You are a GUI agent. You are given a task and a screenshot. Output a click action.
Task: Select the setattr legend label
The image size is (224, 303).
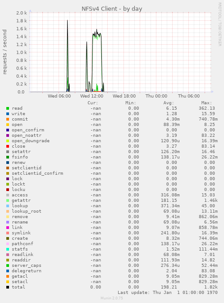[21, 152]
